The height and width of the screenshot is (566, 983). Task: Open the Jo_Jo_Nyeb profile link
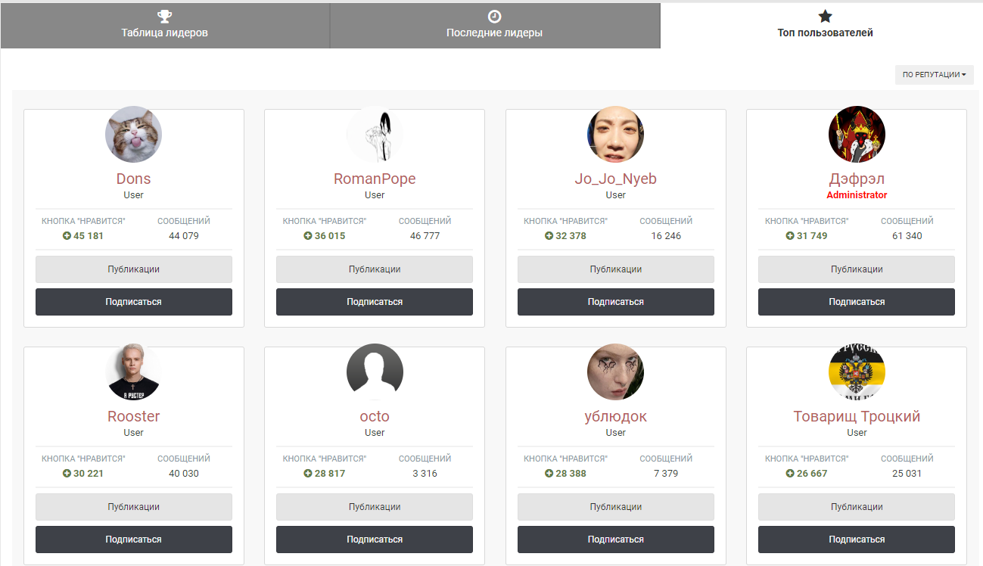(615, 179)
